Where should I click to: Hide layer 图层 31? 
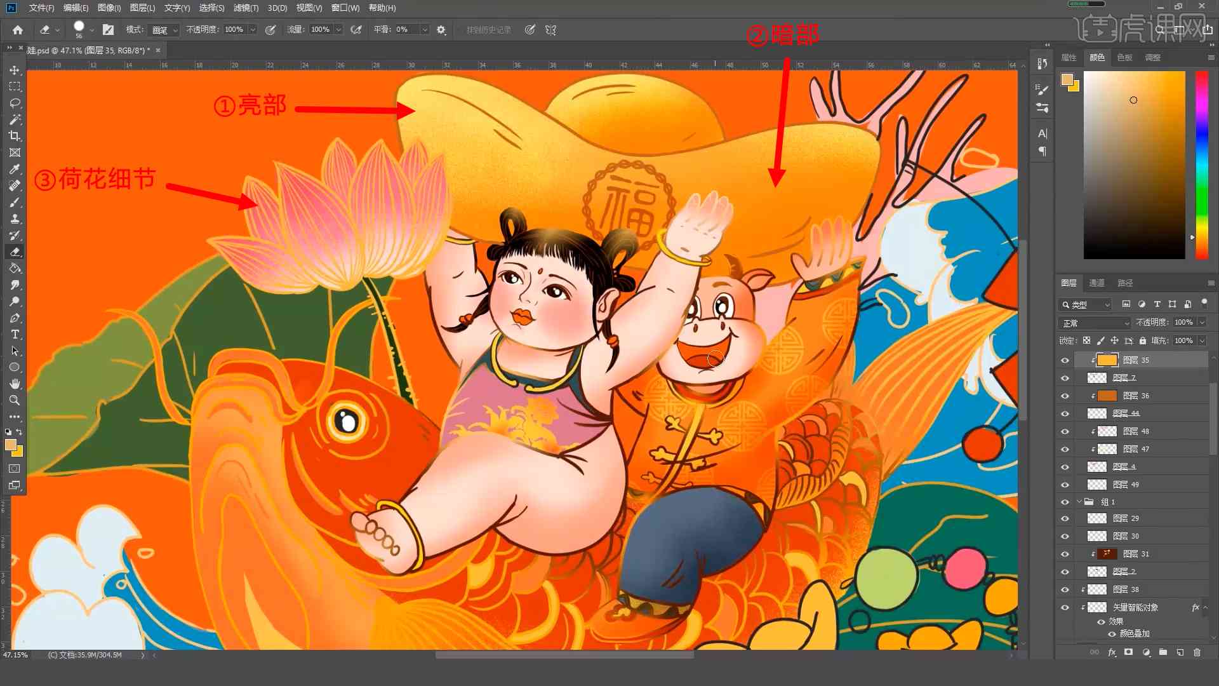point(1065,554)
